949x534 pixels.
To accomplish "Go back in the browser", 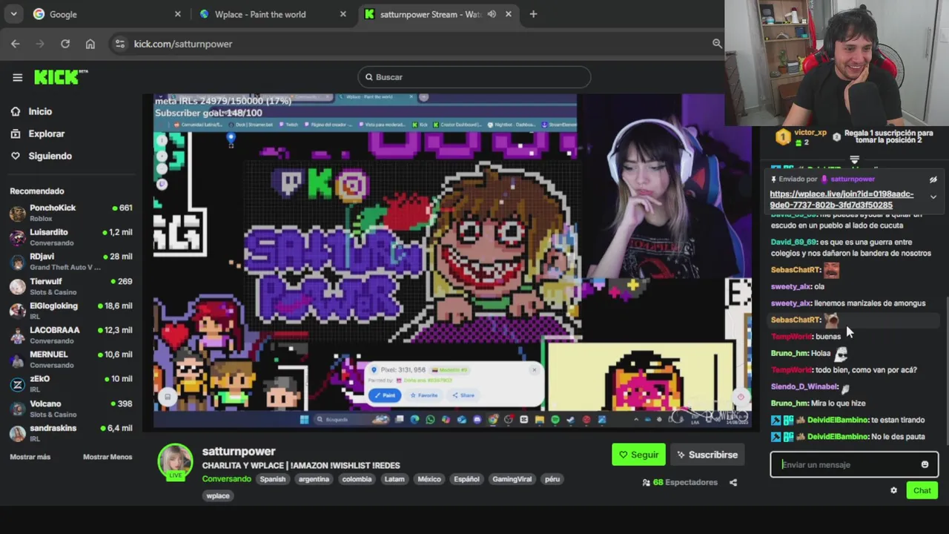I will 16,44.
